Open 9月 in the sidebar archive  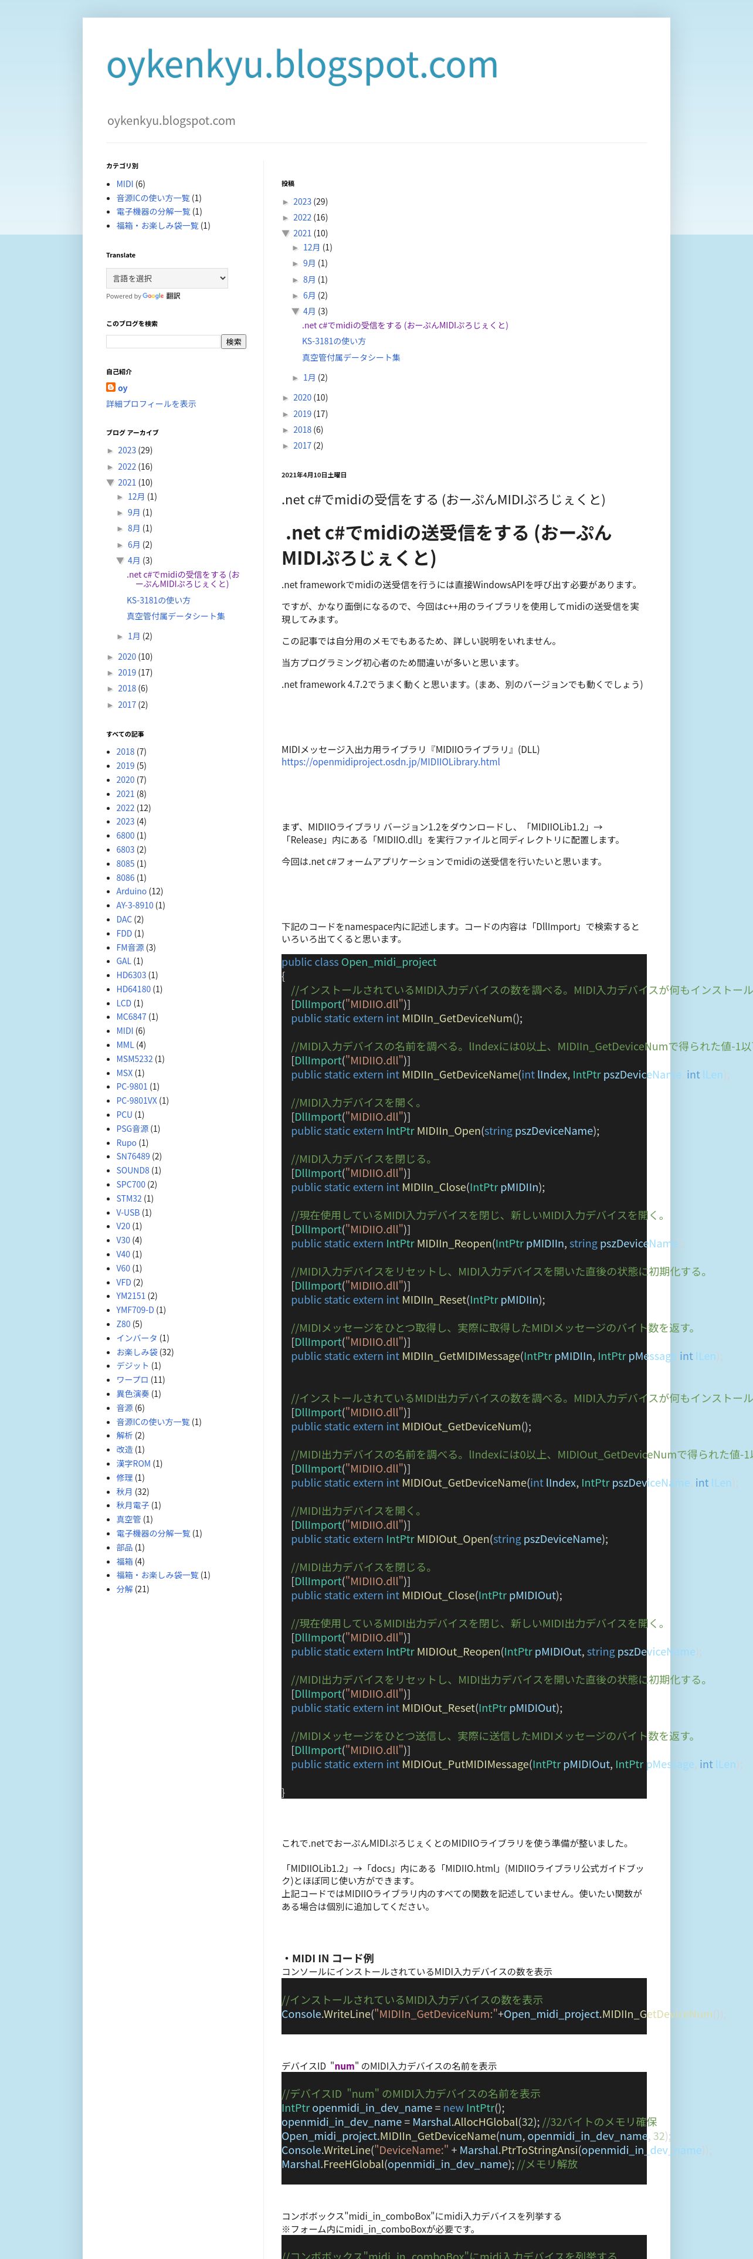134,512
